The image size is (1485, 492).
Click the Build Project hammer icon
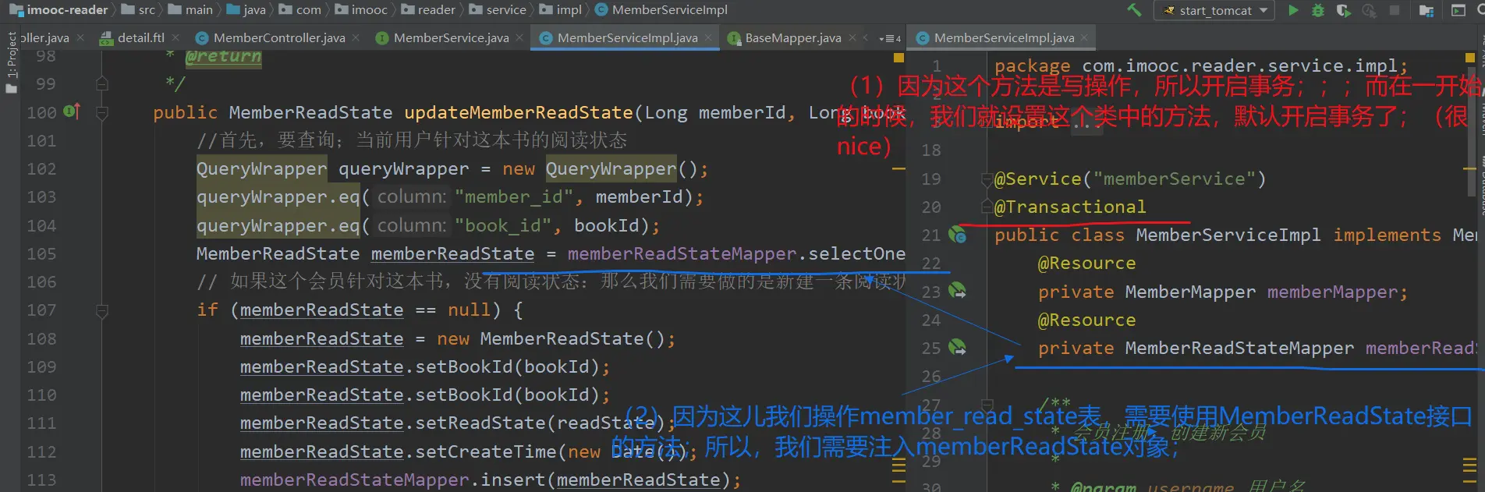point(1134,10)
